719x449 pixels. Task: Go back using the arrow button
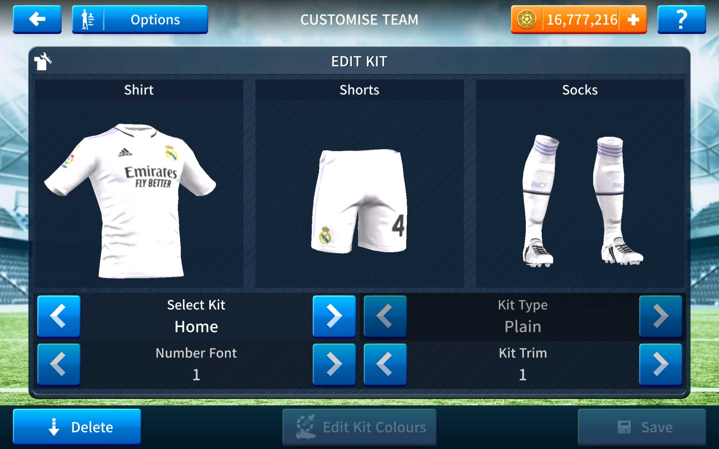point(37,19)
